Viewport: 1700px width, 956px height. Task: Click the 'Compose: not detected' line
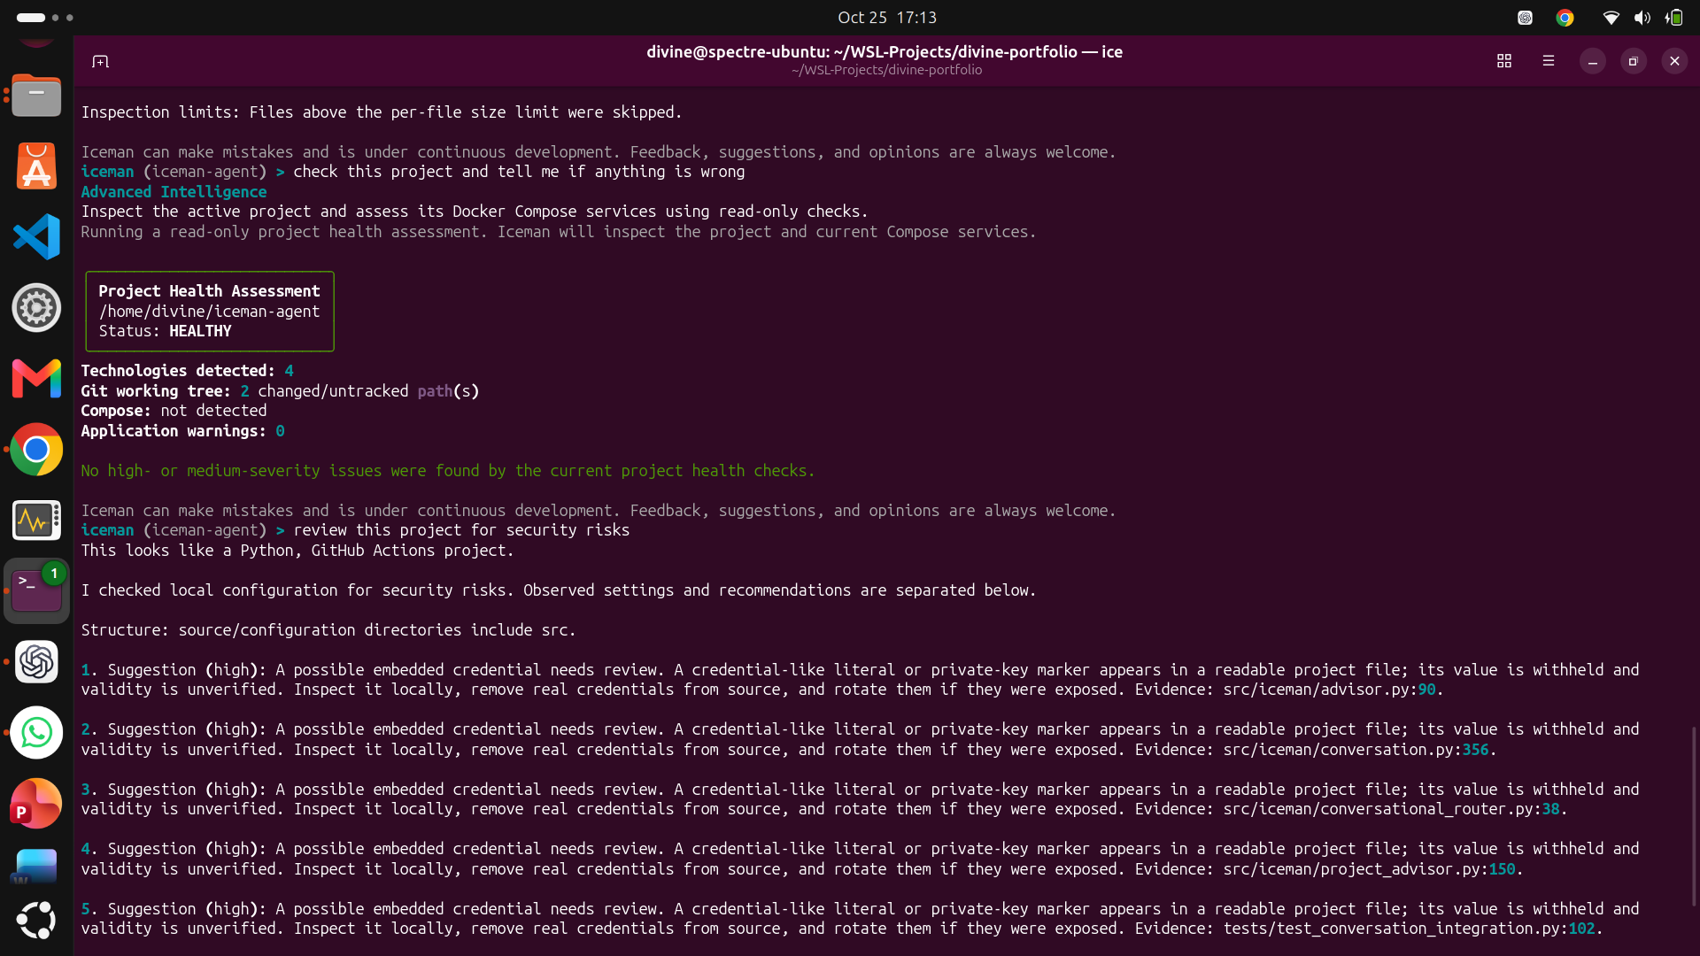[x=174, y=411]
